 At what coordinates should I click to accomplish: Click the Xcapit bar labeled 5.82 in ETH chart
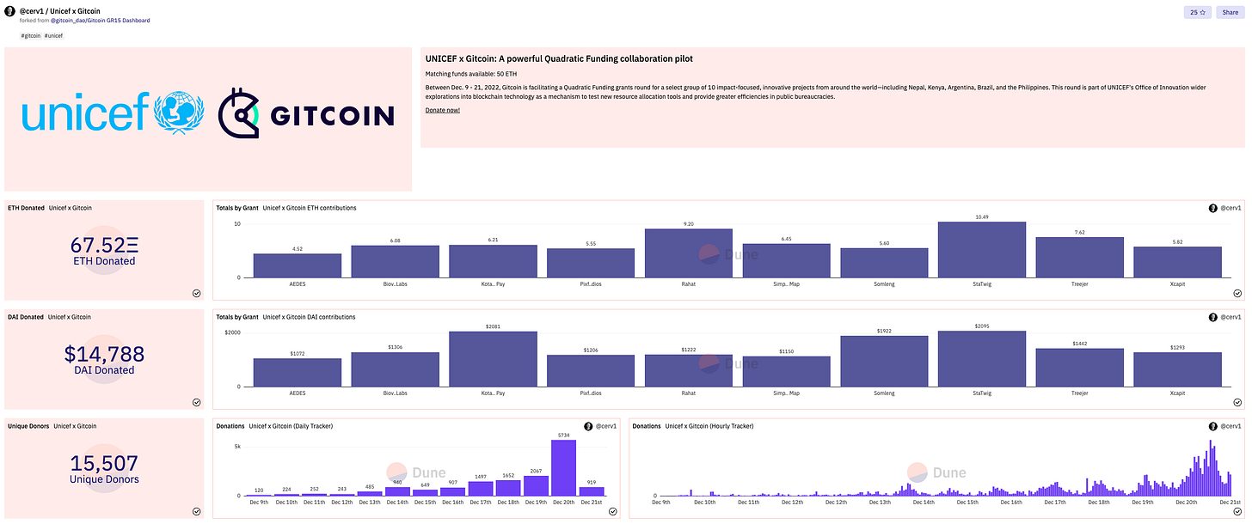pos(1177,263)
